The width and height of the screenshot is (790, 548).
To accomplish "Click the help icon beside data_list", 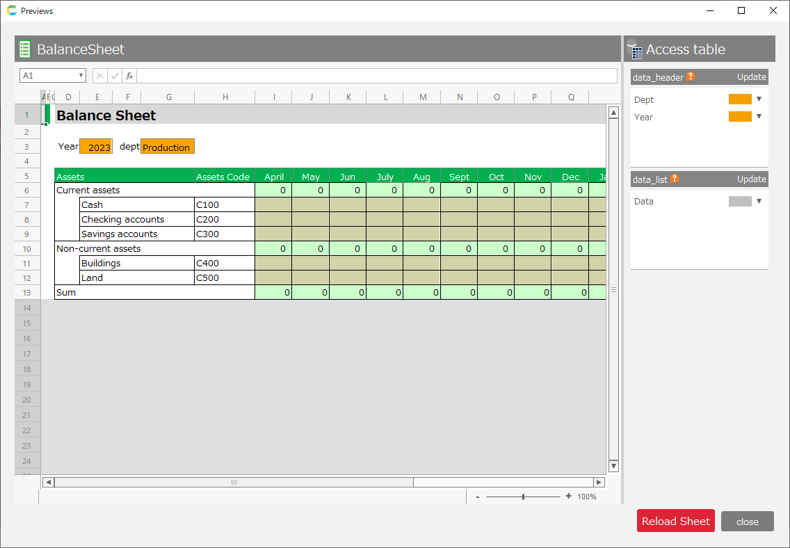I will tap(674, 179).
